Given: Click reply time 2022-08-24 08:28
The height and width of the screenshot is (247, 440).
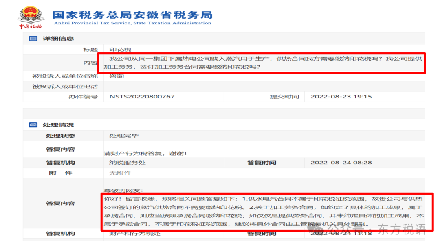Looking at the screenshot, I should [341, 162].
